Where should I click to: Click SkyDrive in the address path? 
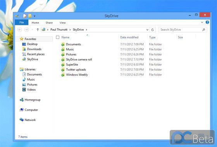tap(78, 29)
